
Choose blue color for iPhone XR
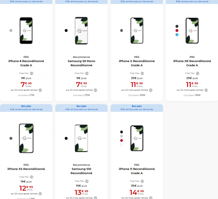(x=177, y=35)
